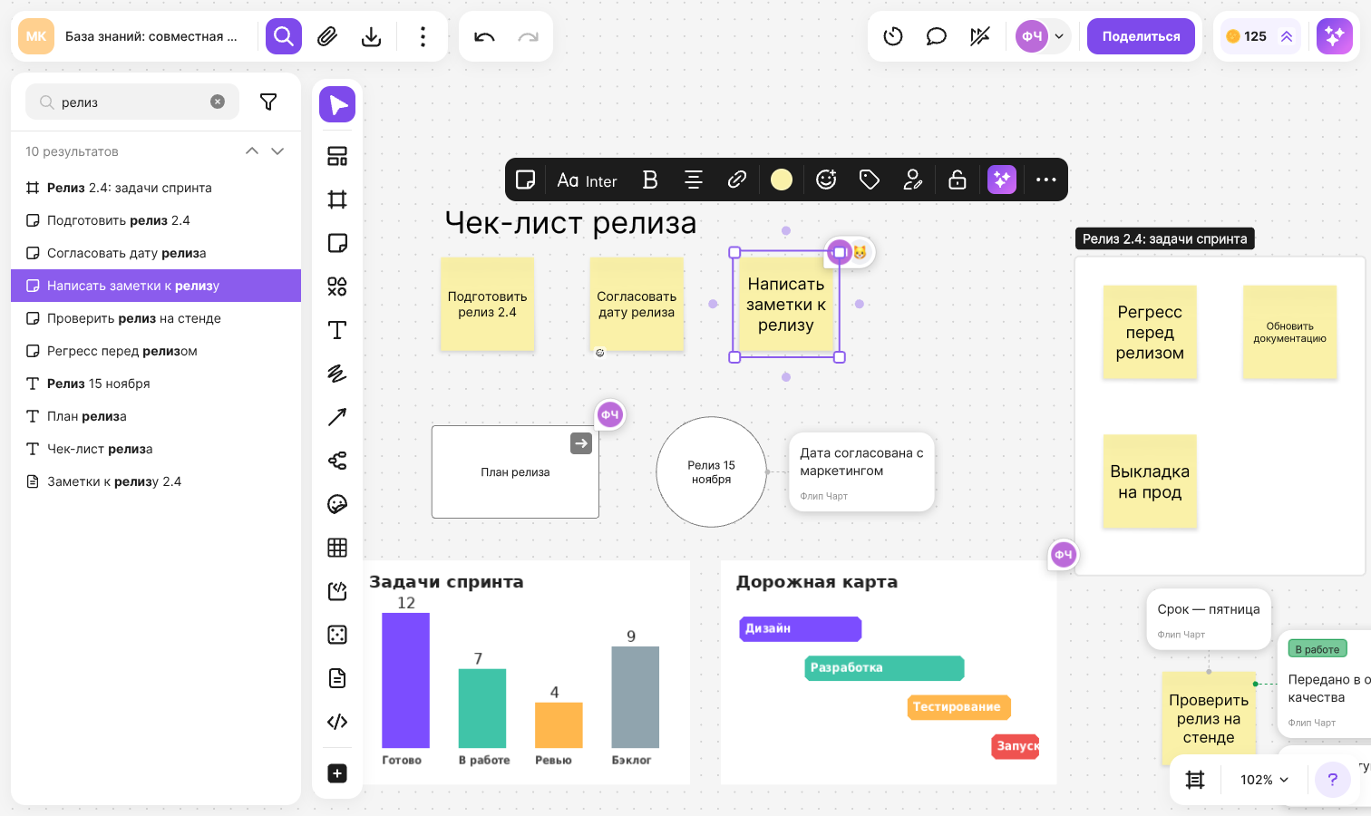Open the timer icon in top bar
The image size is (1371, 816).
(x=893, y=36)
